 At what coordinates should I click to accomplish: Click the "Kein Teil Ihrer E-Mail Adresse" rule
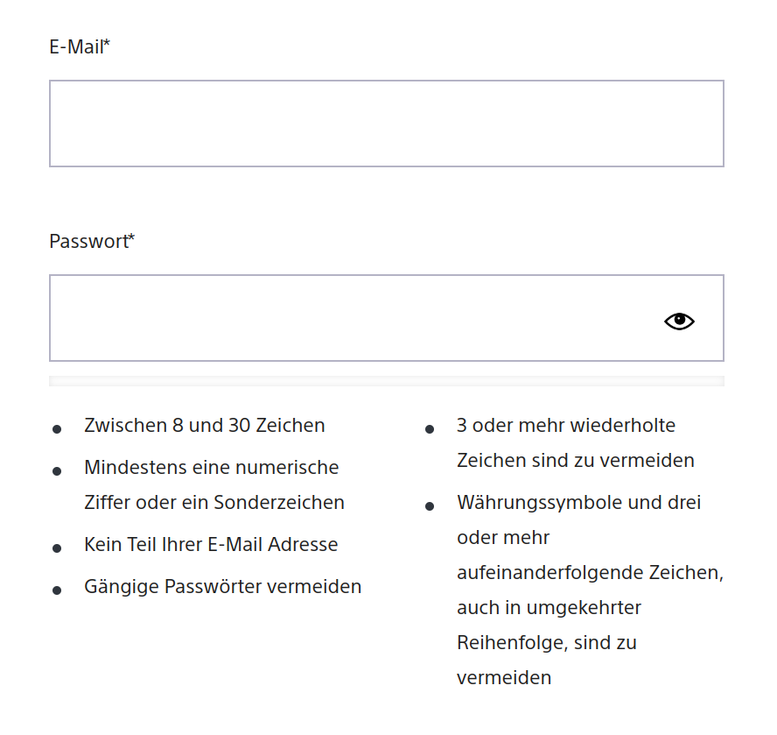pyautogui.click(x=211, y=544)
